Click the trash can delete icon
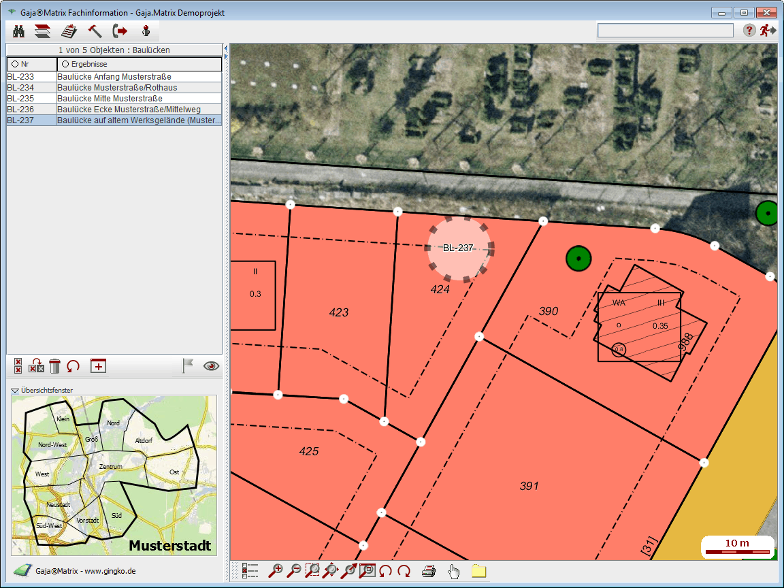This screenshot has height=588, width=784. (x=55, y=366)
